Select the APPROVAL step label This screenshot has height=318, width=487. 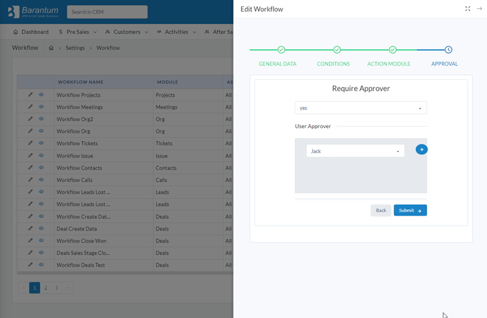point(445,64)
